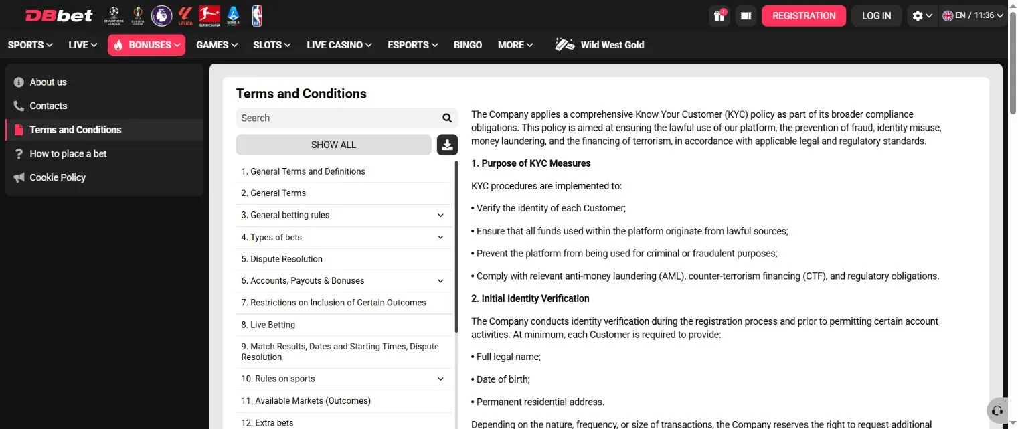Open the Live Casino menu

tap(339, 45)
